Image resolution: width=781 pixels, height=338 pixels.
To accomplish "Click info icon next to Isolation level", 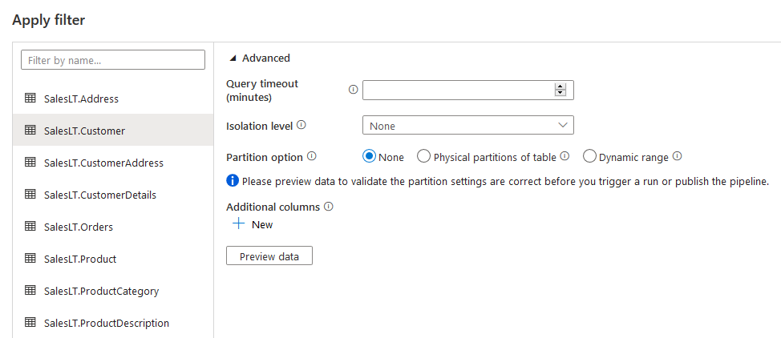I will (x=301, y=125).
